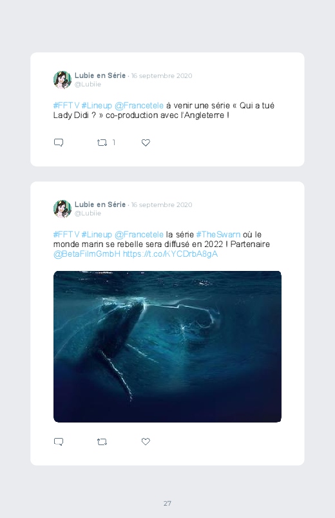Open Lubie en Série avatar in second tweet
The width and height of the screenshot is (335, 518).
pyautogui.click(x=62, y=209)
